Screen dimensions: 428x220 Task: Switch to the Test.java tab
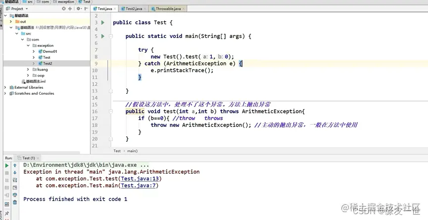click(105, 9)
